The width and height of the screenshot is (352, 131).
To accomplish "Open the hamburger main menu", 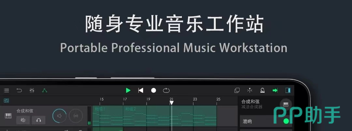I will coord(7,91).
